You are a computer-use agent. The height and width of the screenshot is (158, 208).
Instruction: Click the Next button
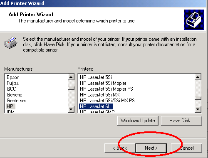(151, 148)
